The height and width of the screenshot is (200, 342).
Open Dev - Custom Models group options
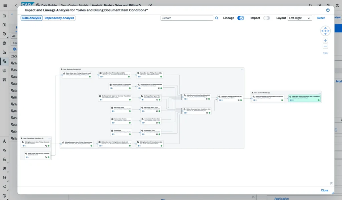(320, 93)
